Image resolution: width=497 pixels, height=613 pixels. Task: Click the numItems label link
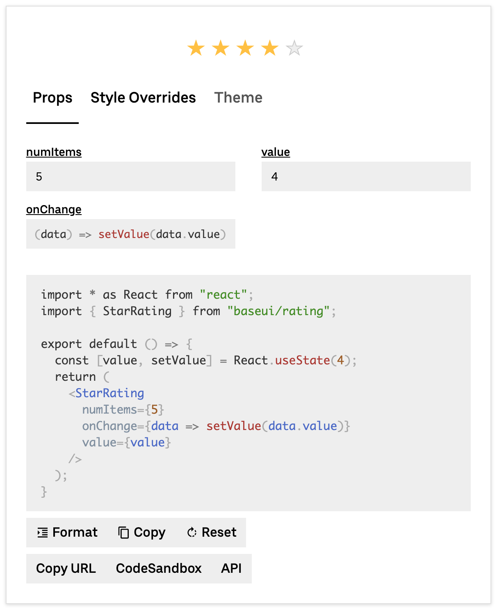point(54,152)
